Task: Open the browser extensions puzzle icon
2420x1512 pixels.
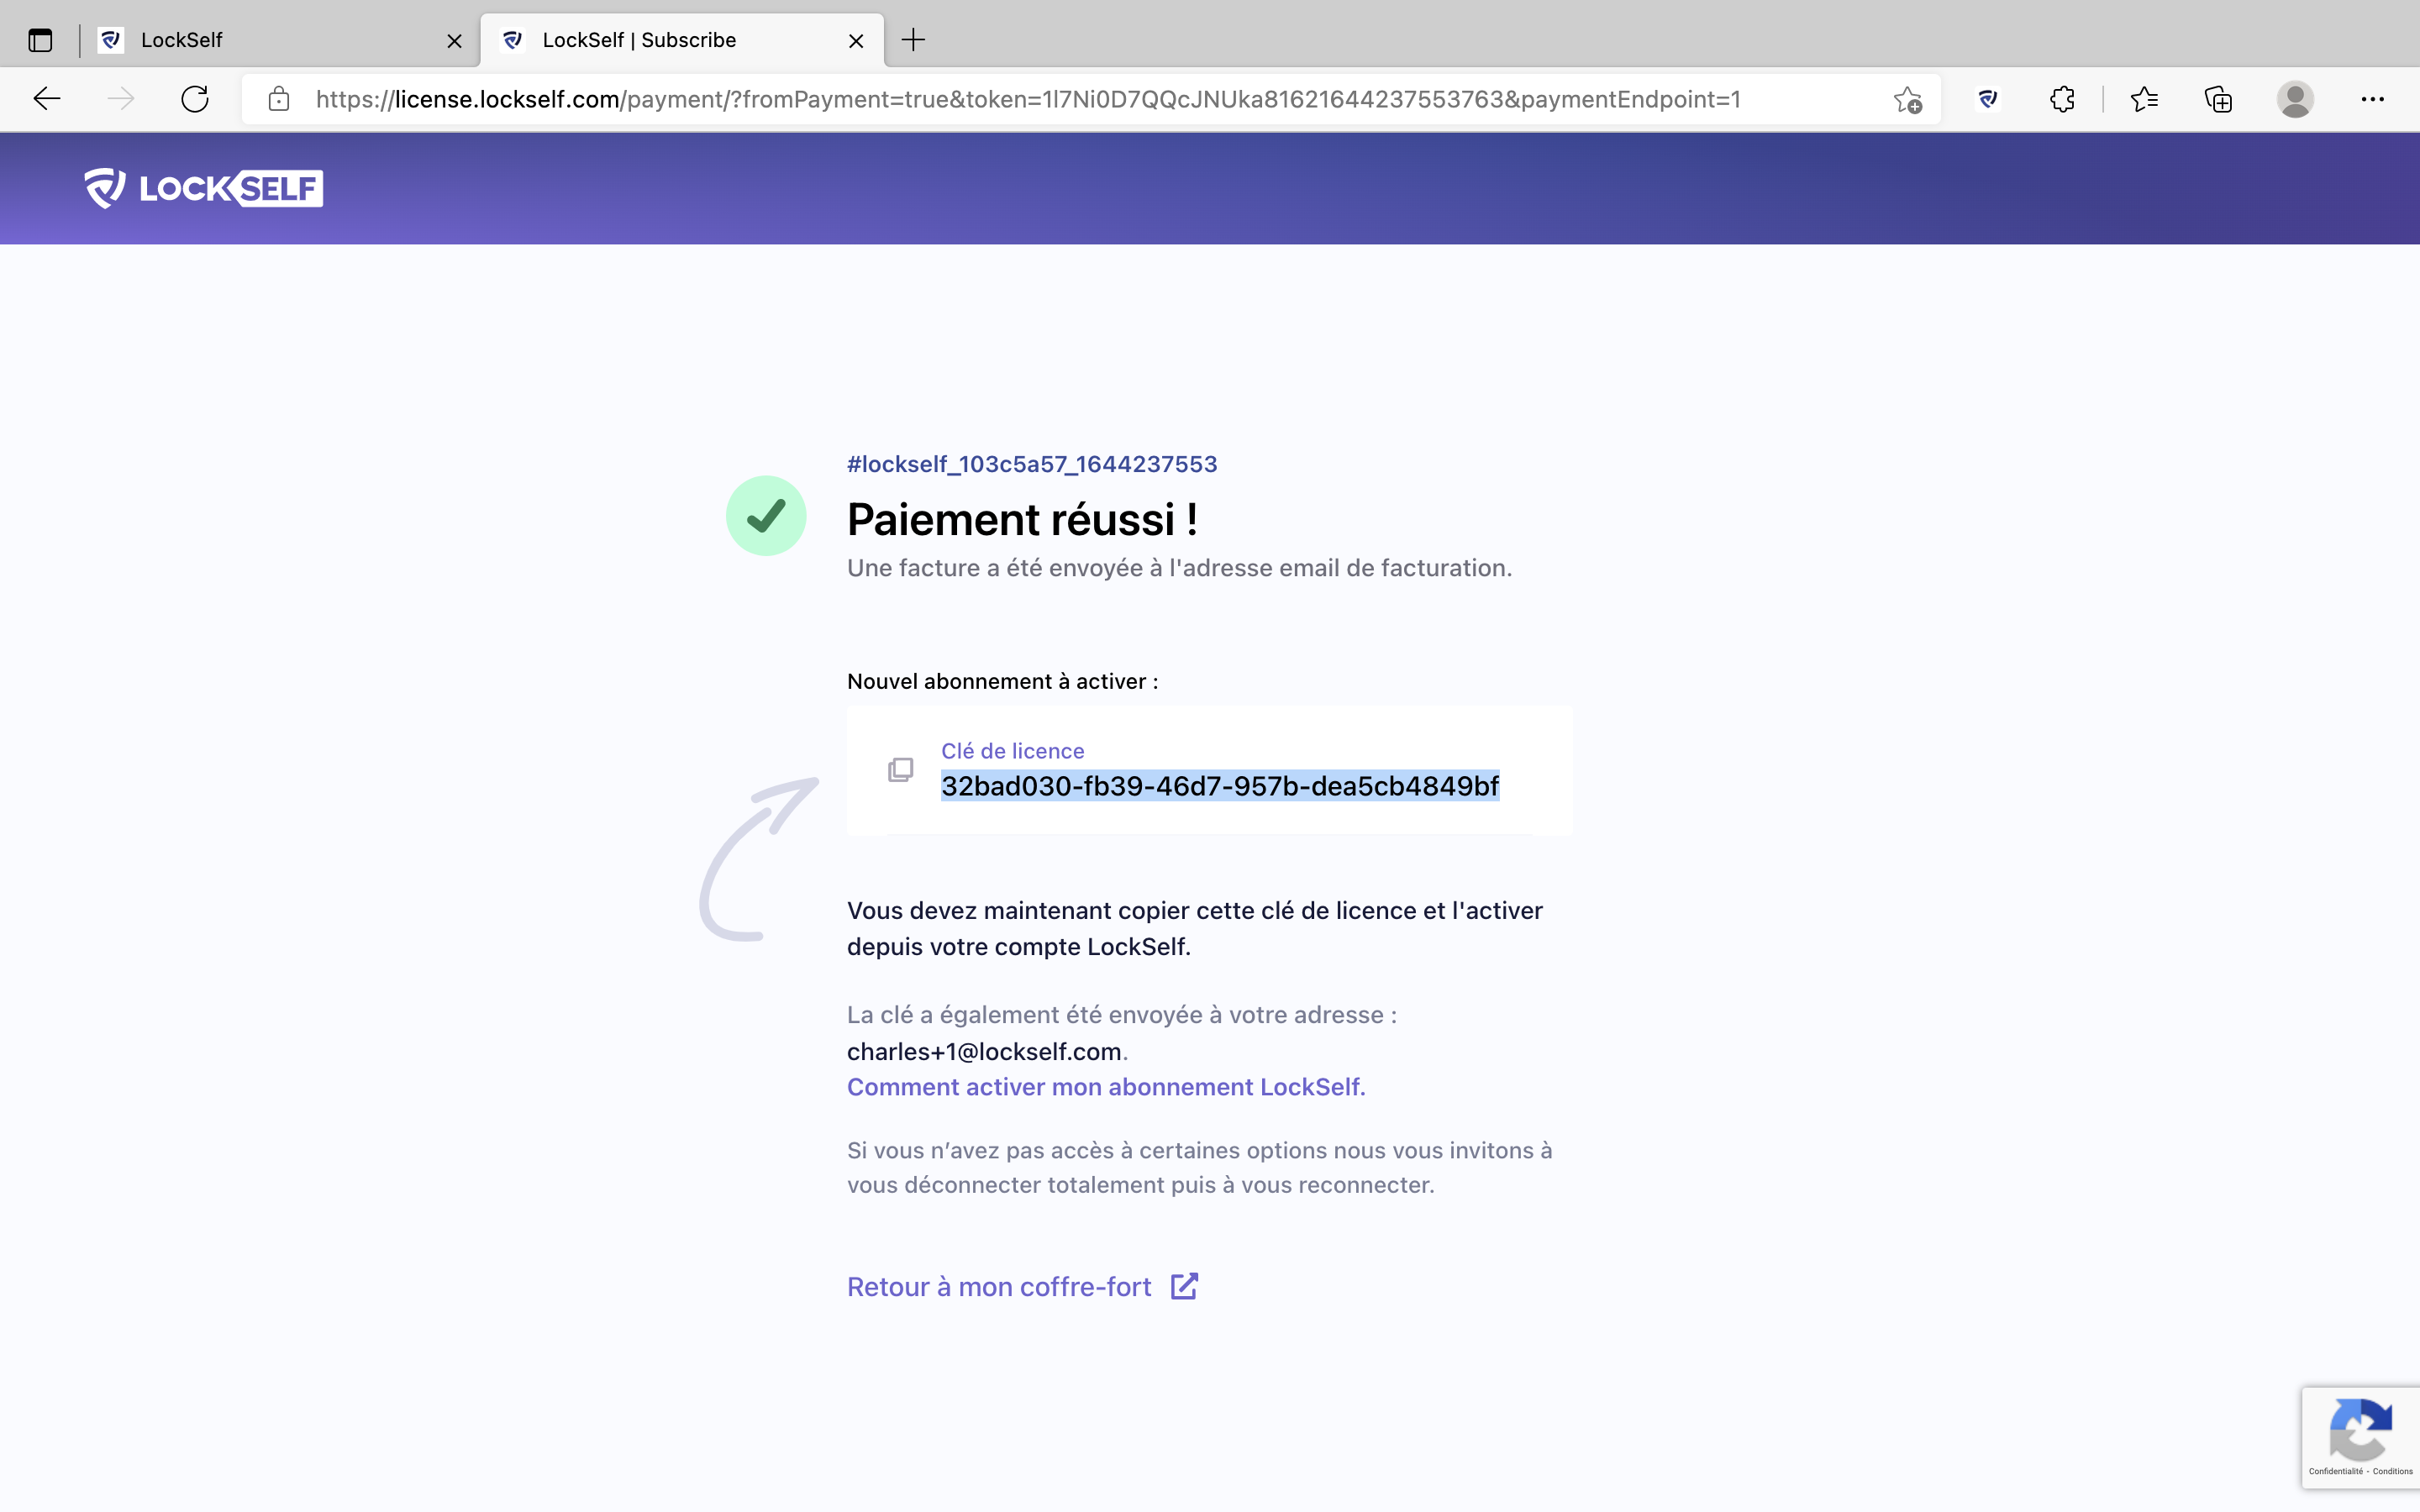Action: click(x=2062, y=99)
